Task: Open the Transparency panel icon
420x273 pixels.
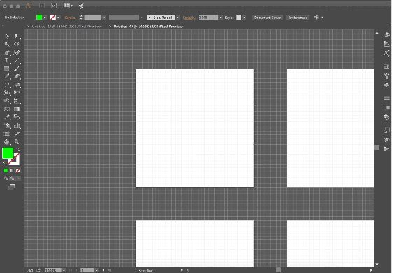Action: click(x=386, y=117)
